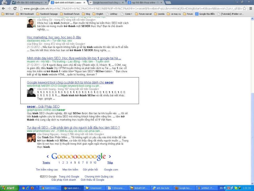
Task: Open the blog bookmark folder
Action: click(86, 14)
